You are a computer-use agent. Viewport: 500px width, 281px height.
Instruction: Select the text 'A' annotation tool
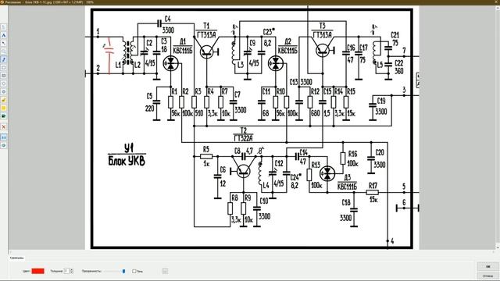(x=3, y=35)
